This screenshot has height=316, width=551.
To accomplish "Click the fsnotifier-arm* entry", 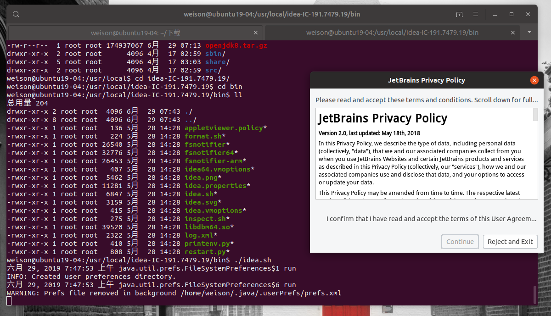I will point(215,161).
